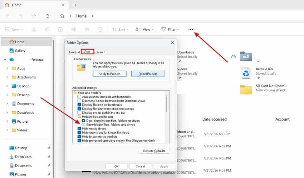Uncheck Hide protected operating system files
This screenshot has height=178, width=304.
tap(79, 141)
